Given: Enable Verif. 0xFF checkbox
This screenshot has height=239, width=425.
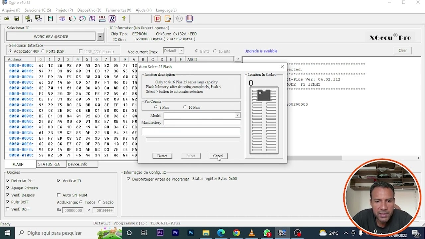Looking at the screenshot, I should pos(8,209).
